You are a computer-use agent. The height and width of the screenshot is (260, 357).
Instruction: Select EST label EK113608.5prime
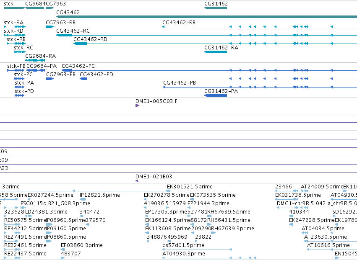[x=168, y=229]
